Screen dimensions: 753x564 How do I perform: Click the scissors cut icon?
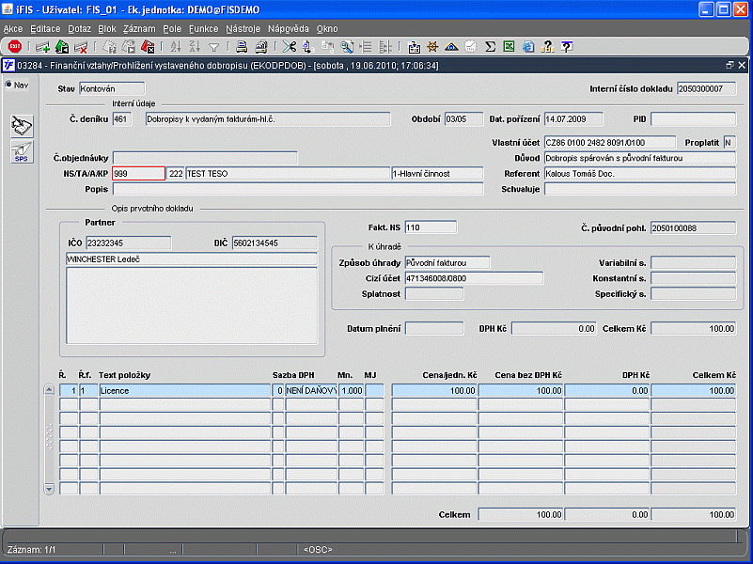(x=290, y=47)
